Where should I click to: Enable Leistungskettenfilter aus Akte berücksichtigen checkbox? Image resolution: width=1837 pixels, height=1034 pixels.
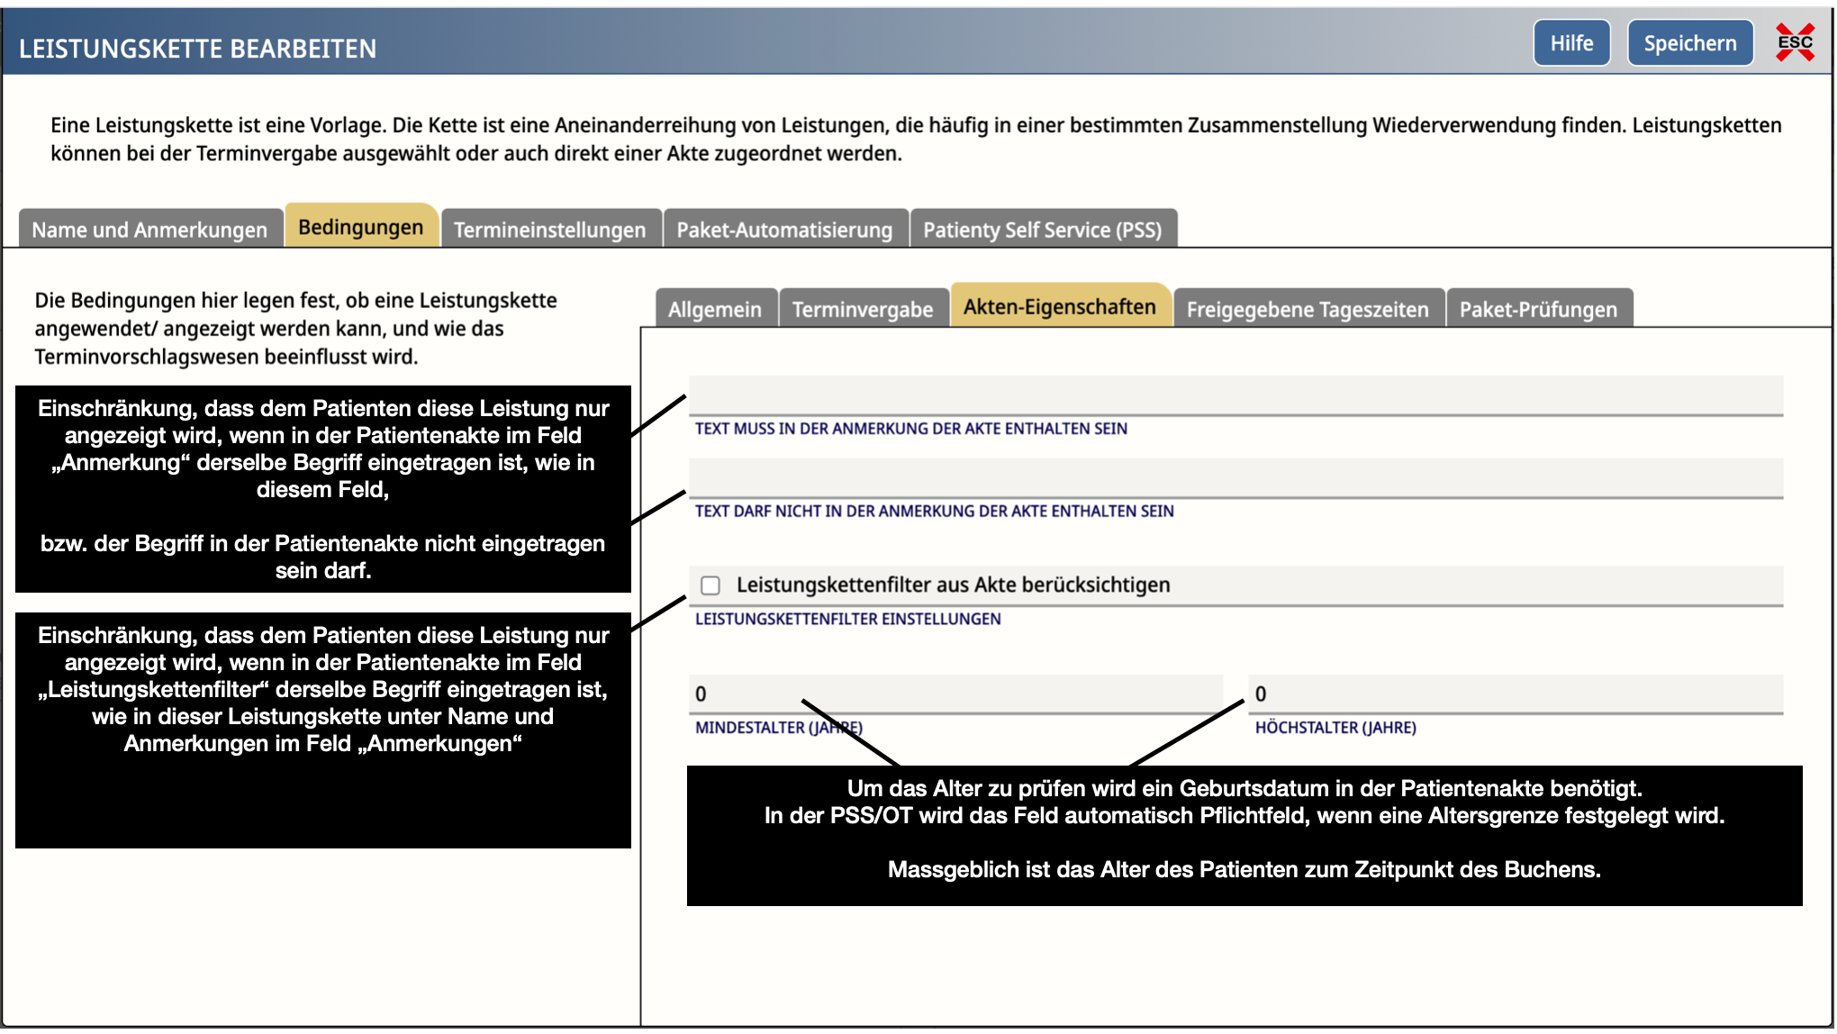(x=710, y=585)
